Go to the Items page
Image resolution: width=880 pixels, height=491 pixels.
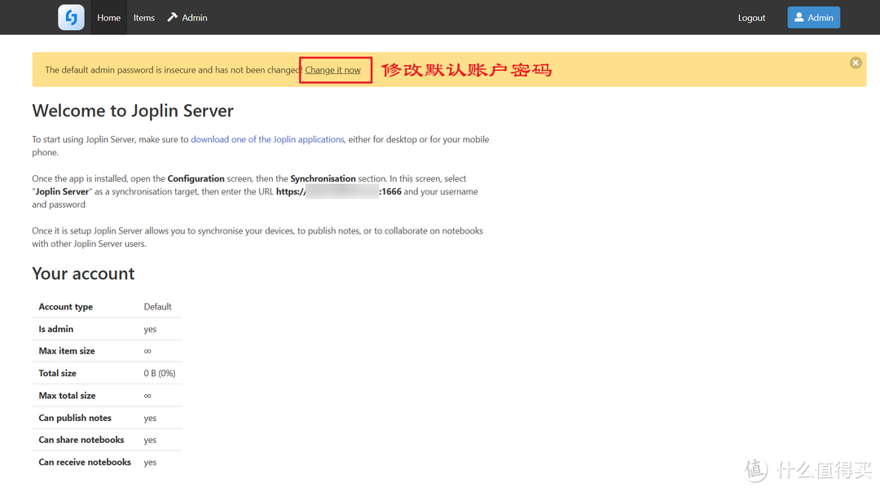tap(144, 18)
